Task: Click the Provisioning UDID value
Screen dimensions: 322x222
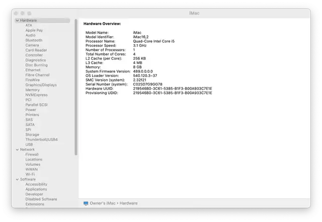Action: coord(173,93)
